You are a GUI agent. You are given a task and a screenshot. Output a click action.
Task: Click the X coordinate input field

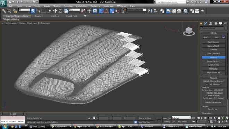103,118
